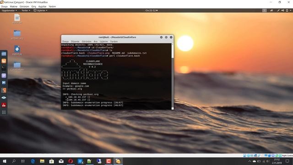Open the Uçbirim app menu in top bar

[x=40, y=11]
